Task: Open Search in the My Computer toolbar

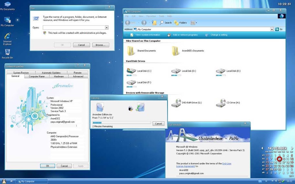Action: tap(166, 23)
